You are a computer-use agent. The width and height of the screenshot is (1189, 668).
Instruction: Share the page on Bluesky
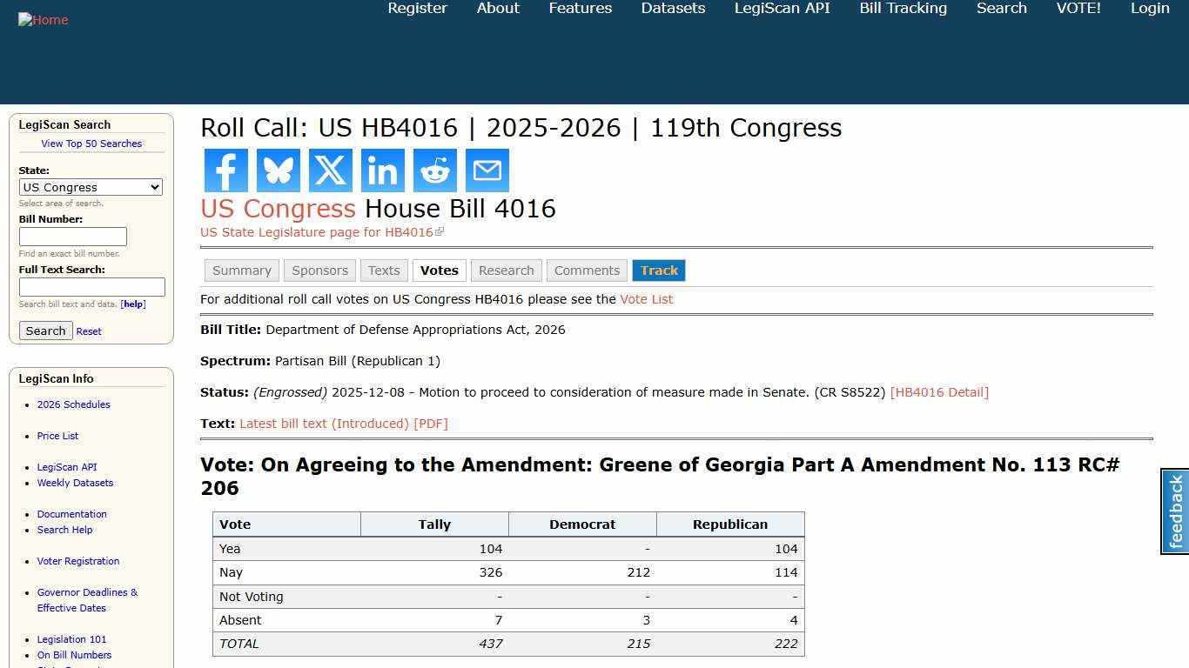[x=278, y=170]
